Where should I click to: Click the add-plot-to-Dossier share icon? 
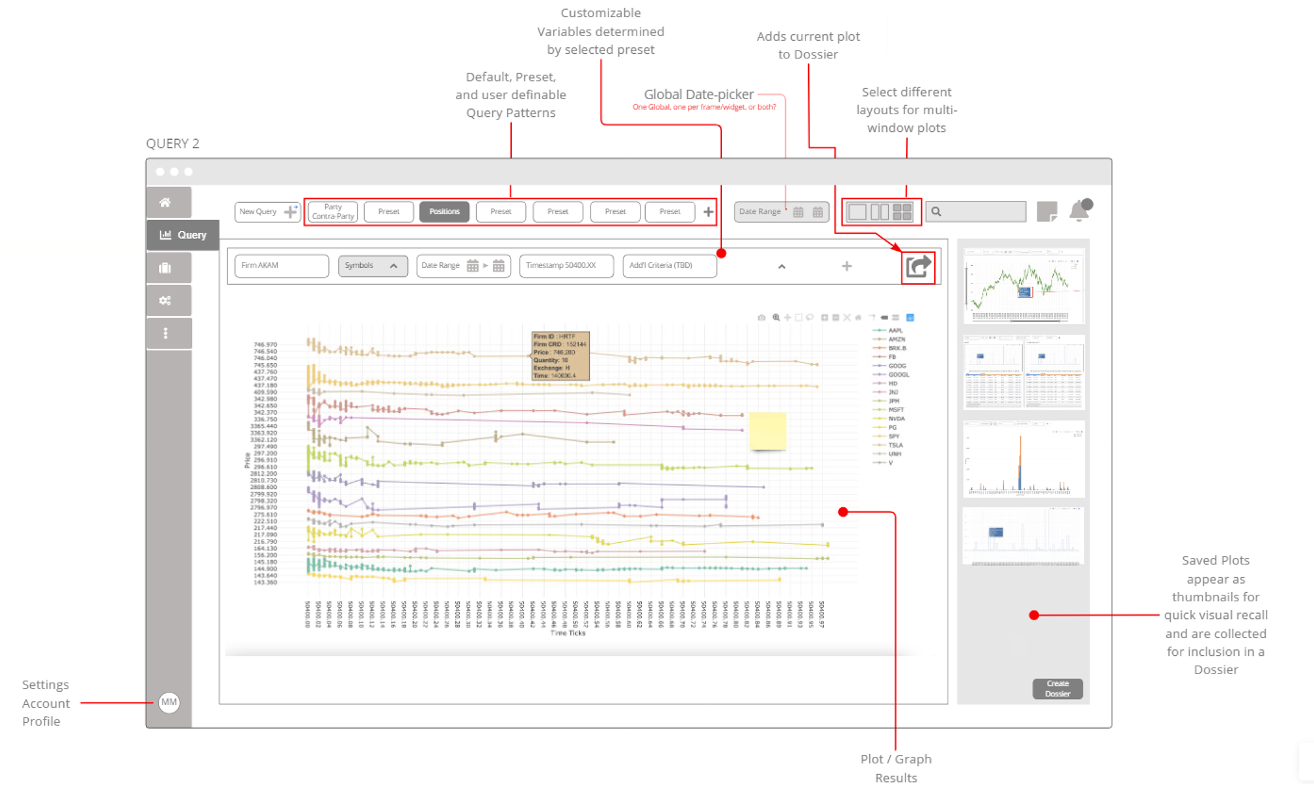click(918, 267)
